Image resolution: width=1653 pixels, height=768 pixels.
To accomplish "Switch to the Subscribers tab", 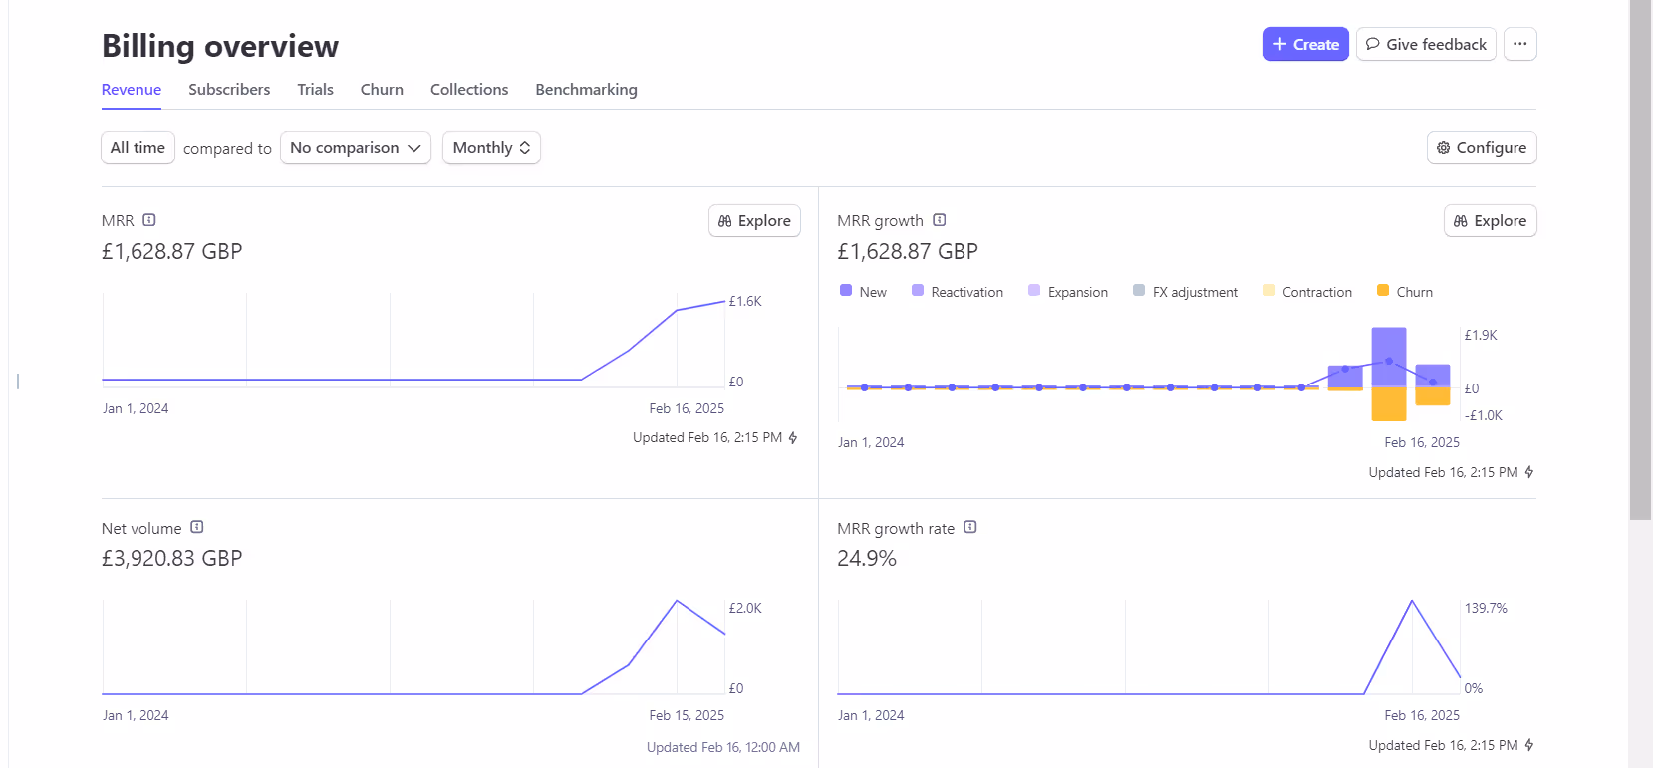I will click(x=229, y=90).
